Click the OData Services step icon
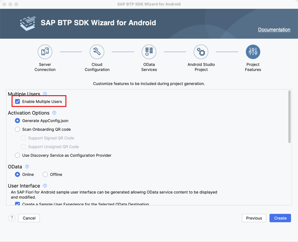The width and height of the screenshot is (298, 242). (x=149, y=52)
